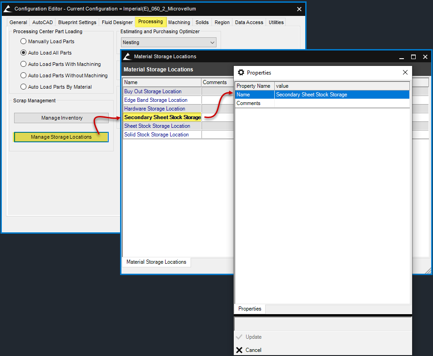Open the Fluid Designer tab

[117, 22]
